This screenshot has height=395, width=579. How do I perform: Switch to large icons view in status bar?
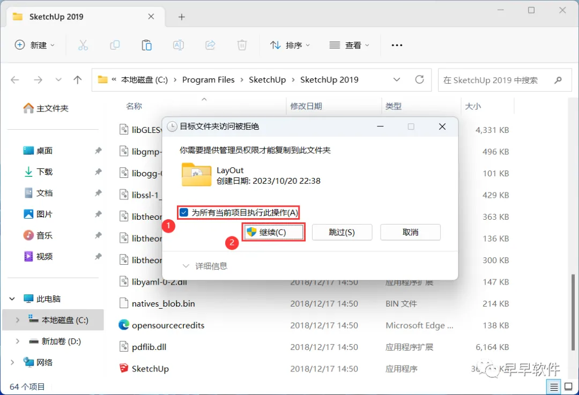(569, 386)
